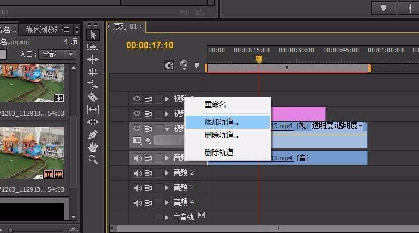Click the timeline horizontal zoom scrollbar

click(268, 229)
